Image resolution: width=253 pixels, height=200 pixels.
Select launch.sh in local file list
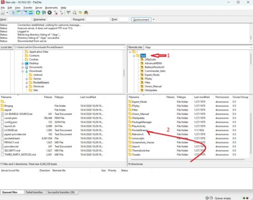tap(10, 126)
